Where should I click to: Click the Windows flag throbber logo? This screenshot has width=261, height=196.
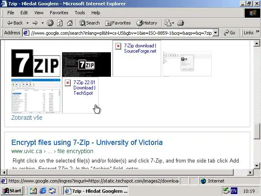click(252, 13)
